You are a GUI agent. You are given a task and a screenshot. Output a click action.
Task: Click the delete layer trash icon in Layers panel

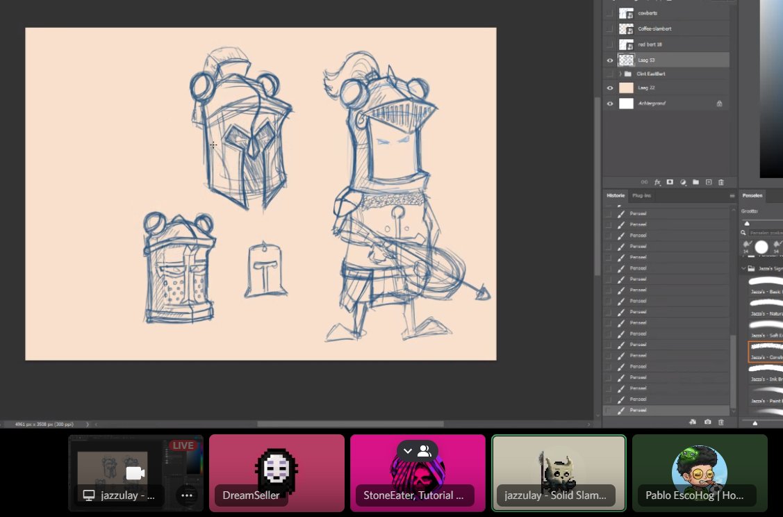coord(720,182)
